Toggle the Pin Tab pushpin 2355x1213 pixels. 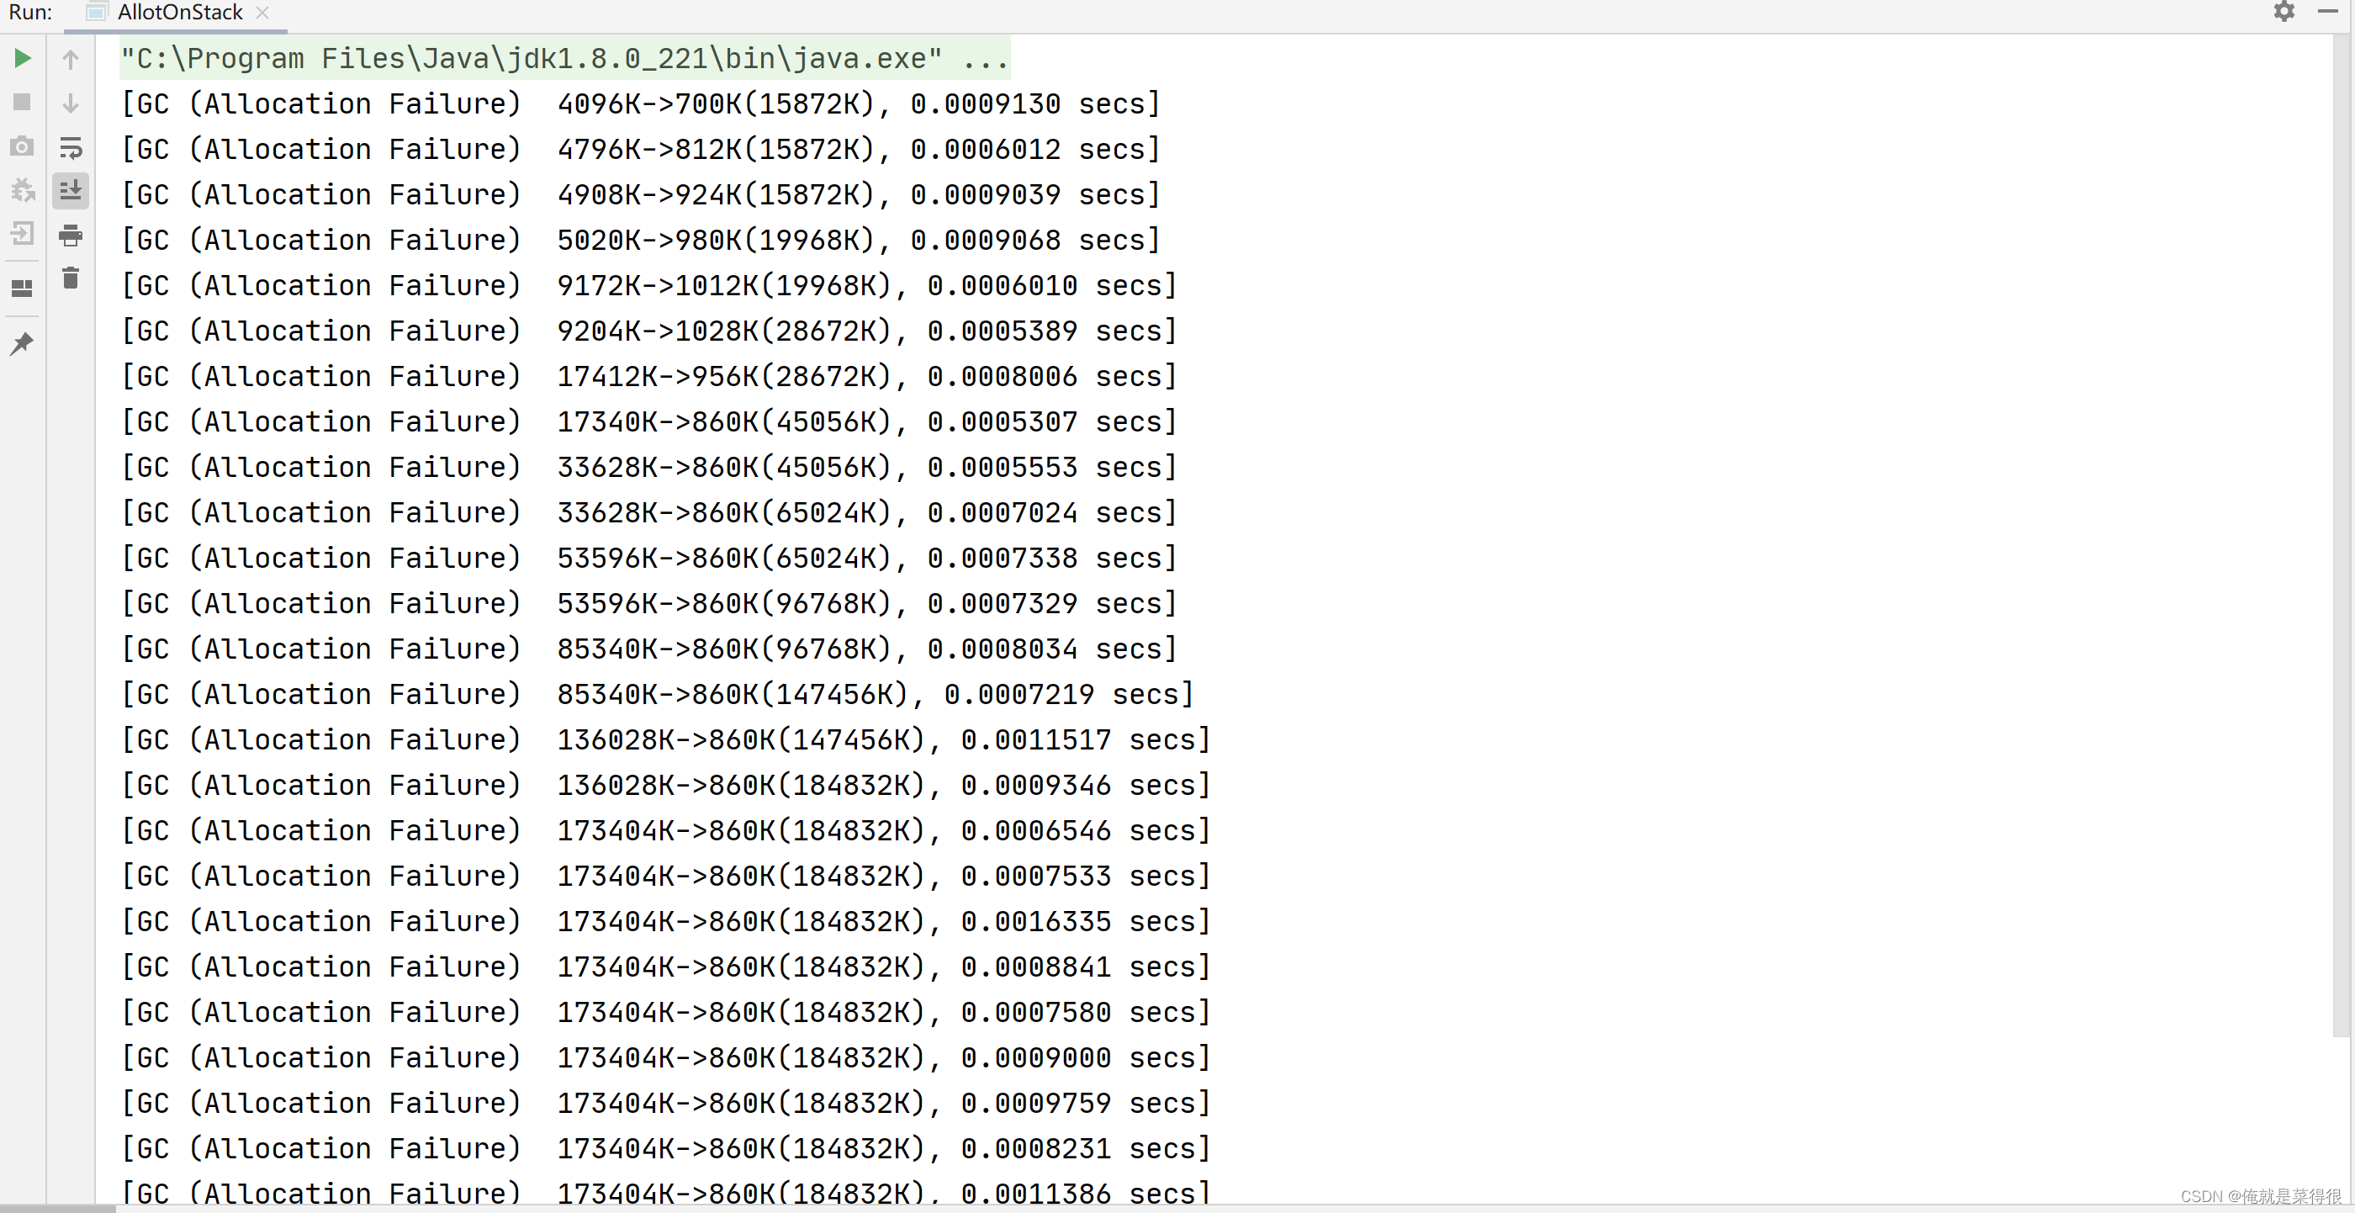23,344
